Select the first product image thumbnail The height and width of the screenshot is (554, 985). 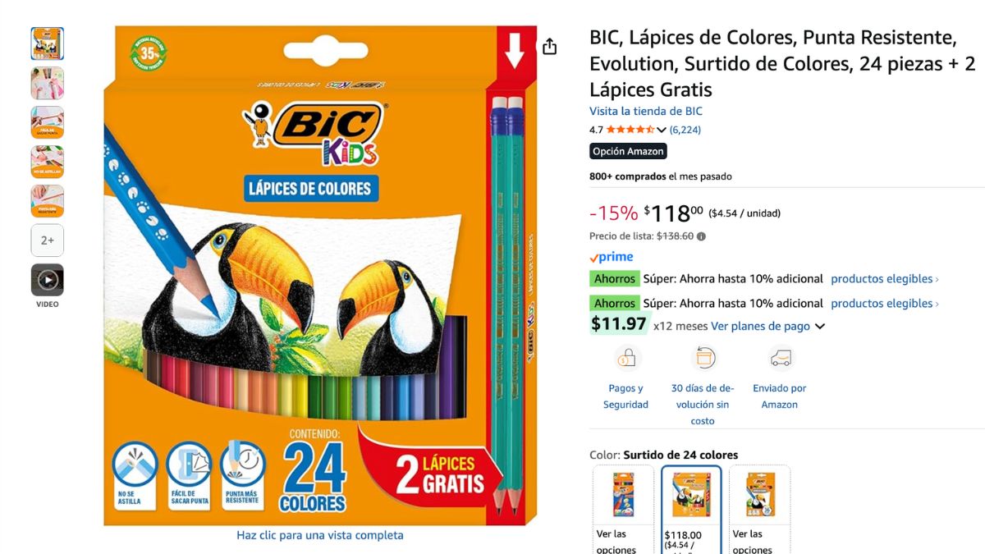click(x=48, y=43)
